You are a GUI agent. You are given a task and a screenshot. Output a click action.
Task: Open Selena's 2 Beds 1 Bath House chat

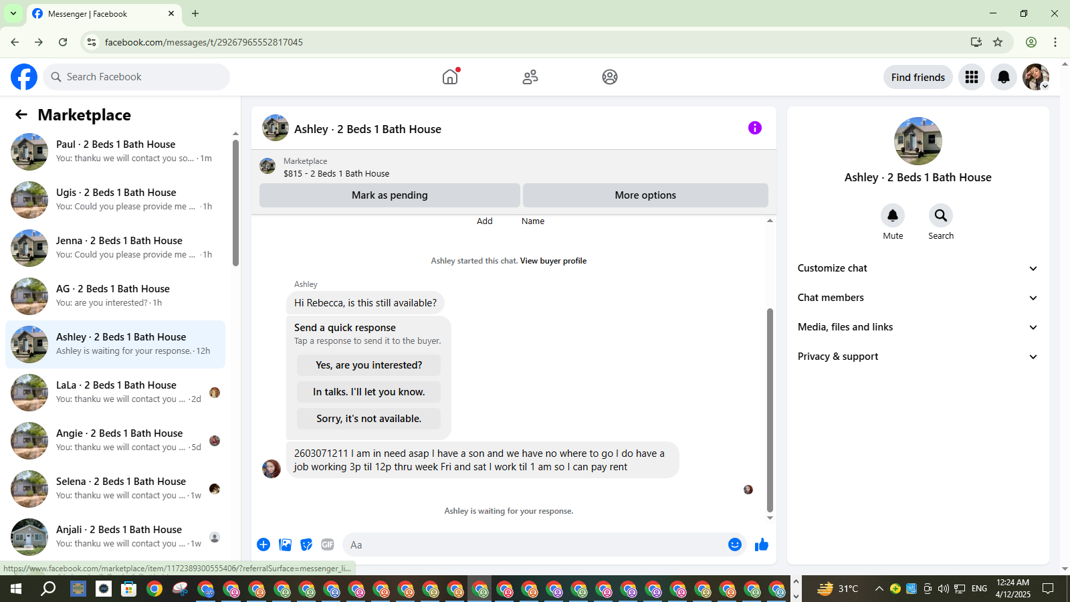click(x=116, y=489)
